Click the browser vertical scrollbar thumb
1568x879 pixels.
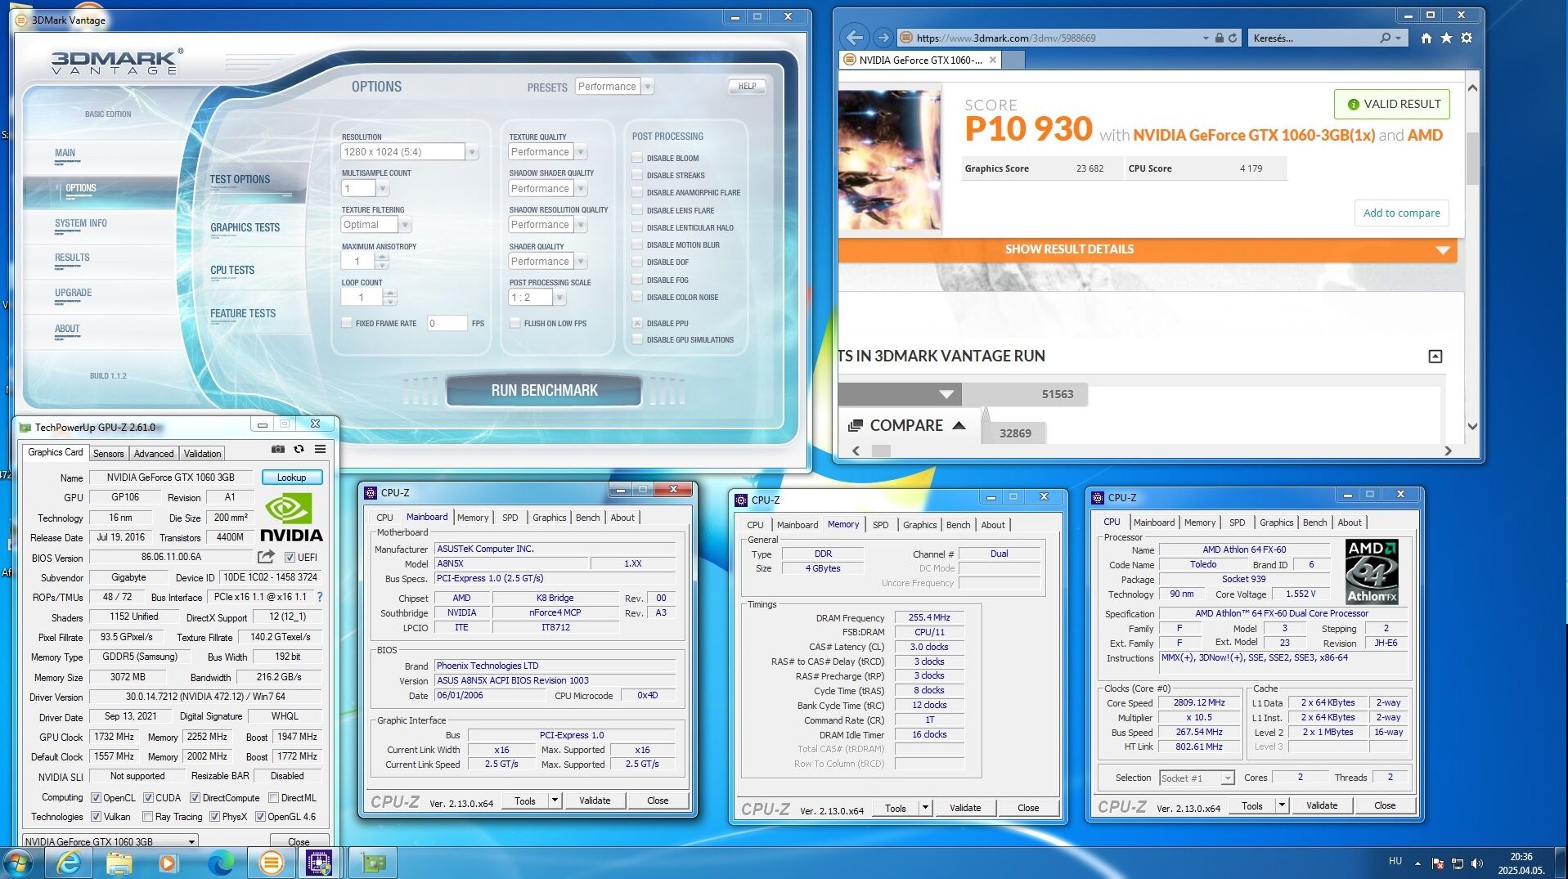pos(1472,159)
